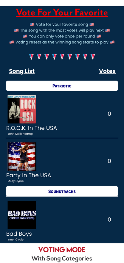Viewport: 124px width, 263px height.
Task: Click the vote count for R.O.C.K. In The USA
Action: click(109, 114)
